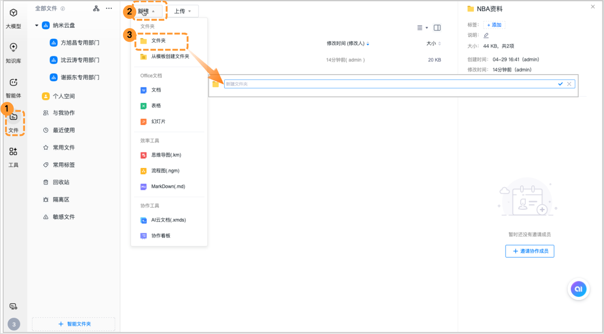This screenshot has width=604, height=334.
Task: Click the organization structure icon
Action: coord(96,8)
